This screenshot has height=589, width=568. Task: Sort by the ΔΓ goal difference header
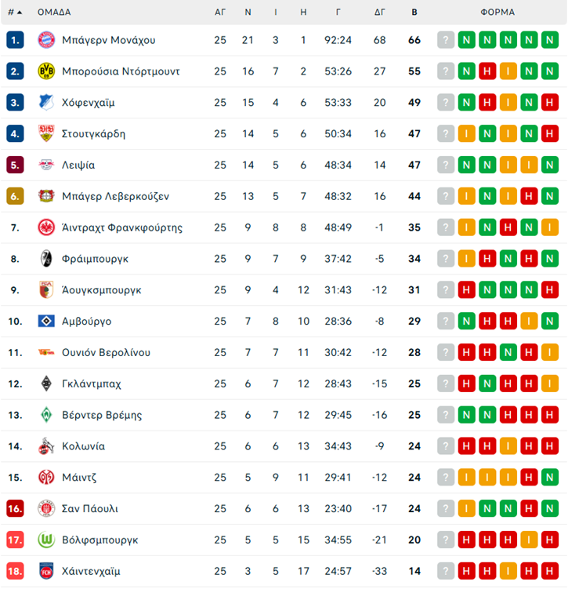(x=380, y=12)
